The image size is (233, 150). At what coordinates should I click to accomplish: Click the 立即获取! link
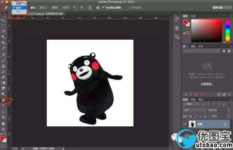tap(207, 84)
